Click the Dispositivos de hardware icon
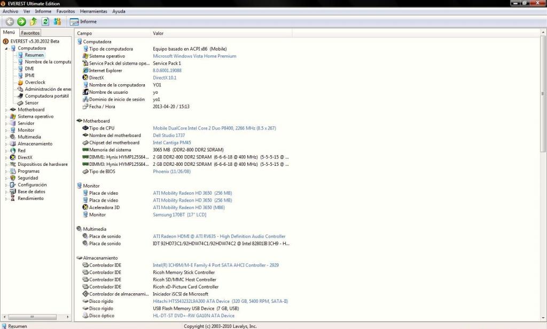This screenshot has width=547, height=329. (x=13, y=164)
